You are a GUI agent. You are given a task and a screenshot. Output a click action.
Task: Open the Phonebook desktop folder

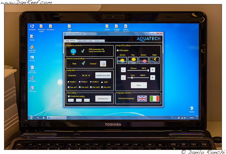click(x=51, y=27)
